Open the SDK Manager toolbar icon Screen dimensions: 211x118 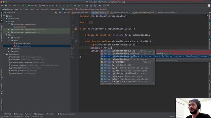coord(95,6)
